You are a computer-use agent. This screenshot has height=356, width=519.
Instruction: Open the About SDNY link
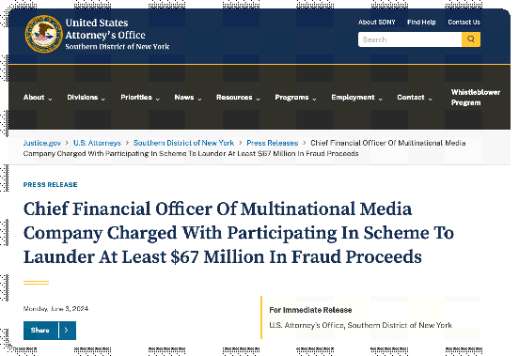tap(377, 23)
